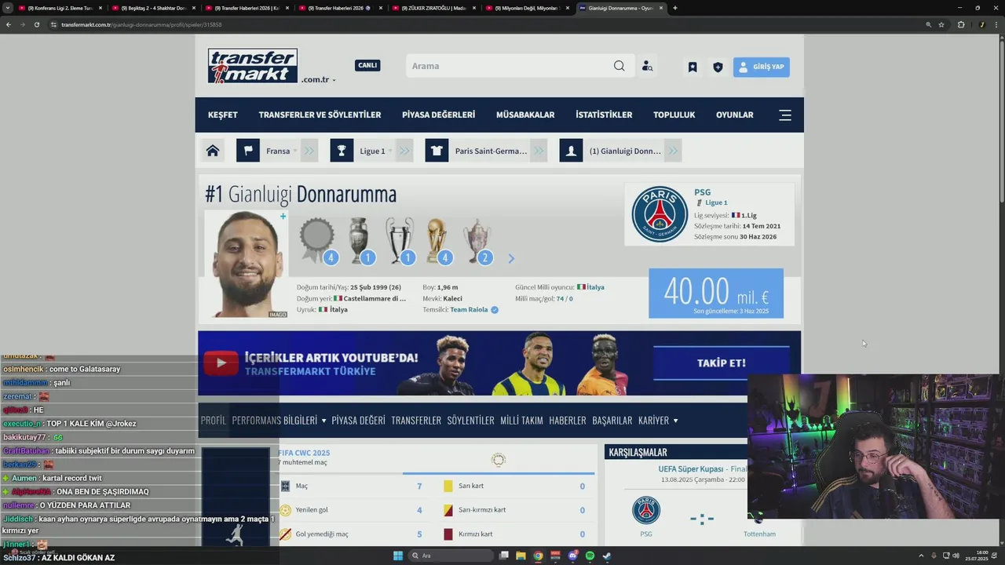Click the silver cup trophy with 2
This screenshot has width=1005, height=565.
point(477,240)
